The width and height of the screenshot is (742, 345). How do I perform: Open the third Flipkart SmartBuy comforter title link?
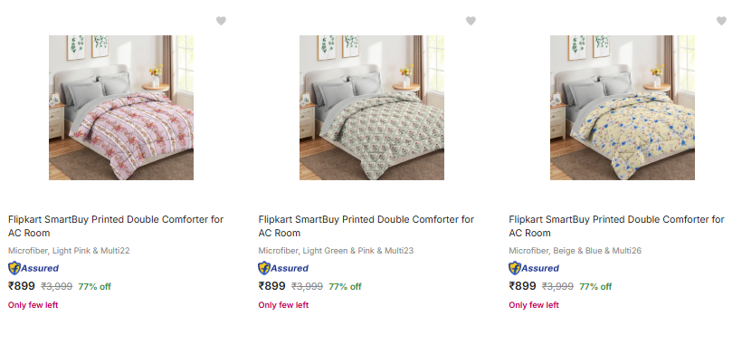pyautogui.click(x=616, y=225)
